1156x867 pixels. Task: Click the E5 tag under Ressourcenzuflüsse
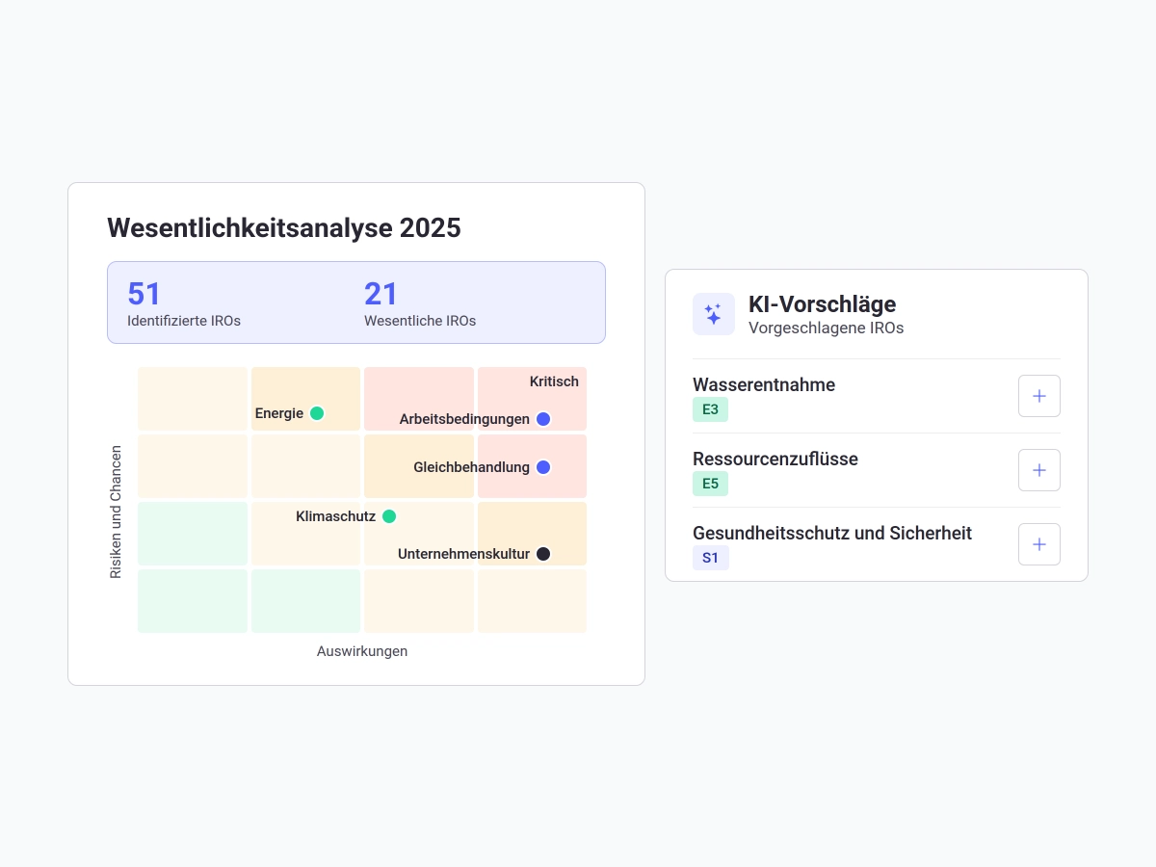[710, 484]
